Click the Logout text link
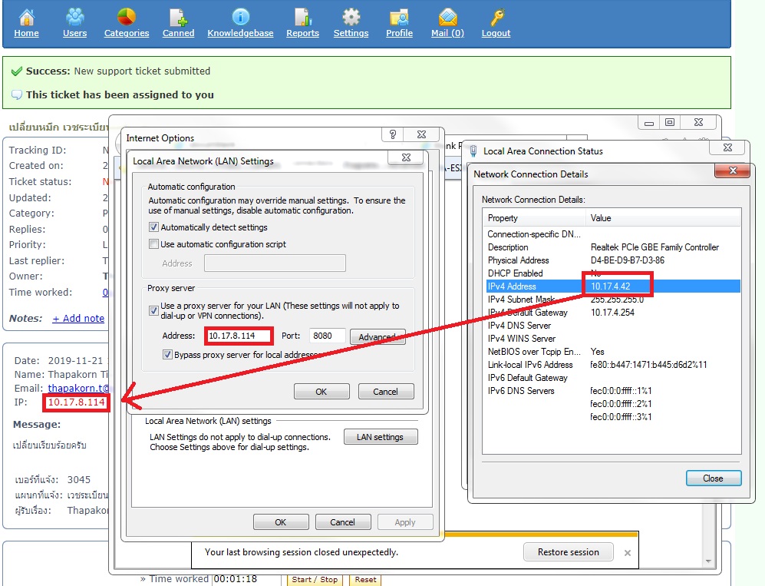 pyautogui.click(x=496, y=33)
